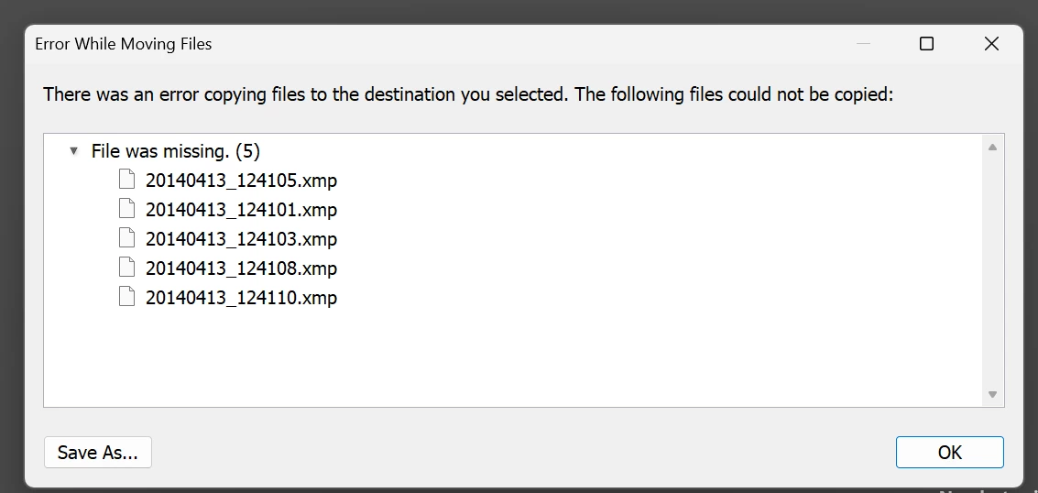The image size is (1038, 493).
Task: Maximize the Error While Moving Files window
Action: (926, 44)
